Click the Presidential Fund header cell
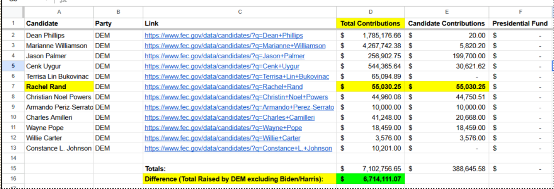Image resolution: width=554 pixels, height=189 pixels. (520, 23)
